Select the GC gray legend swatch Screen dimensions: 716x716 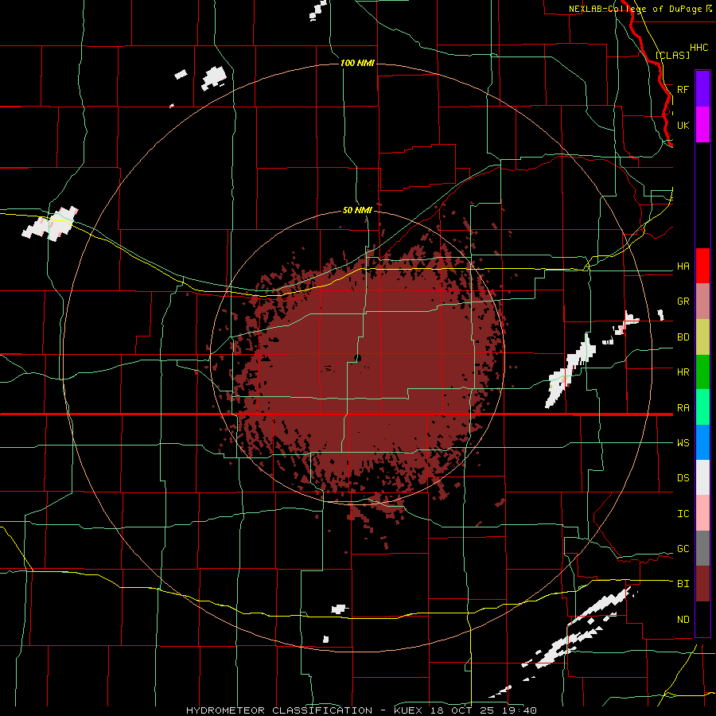coord(702,548)
